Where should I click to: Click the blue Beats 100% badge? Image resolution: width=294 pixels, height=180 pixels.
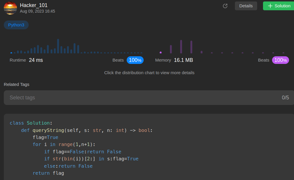tap(135, 60)
